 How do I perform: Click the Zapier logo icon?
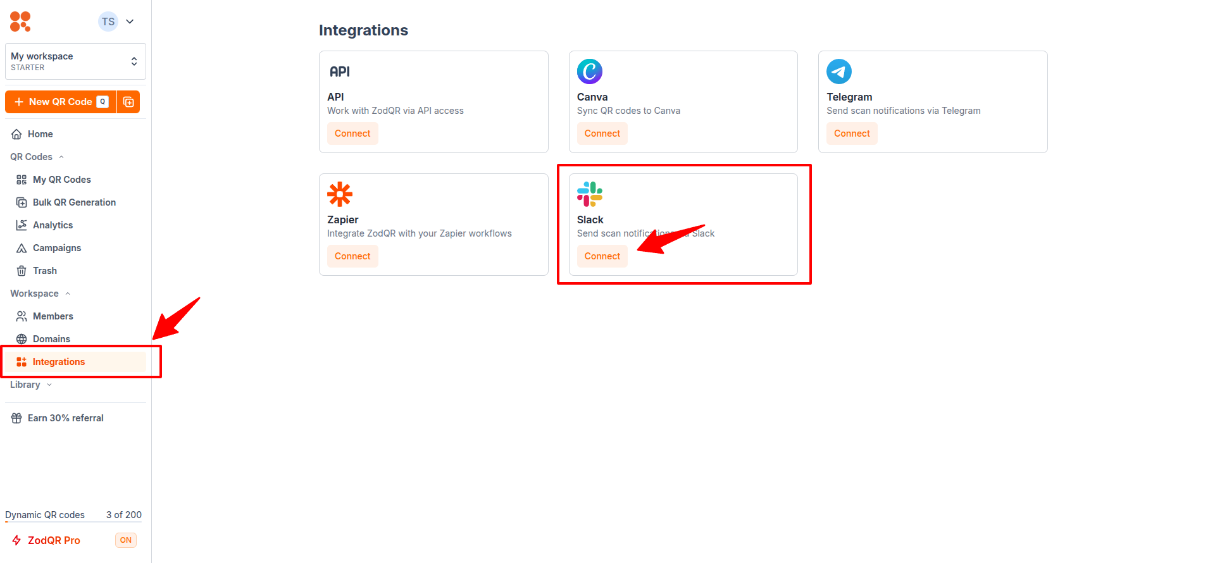pyautogui.click(x=340, y=194)
